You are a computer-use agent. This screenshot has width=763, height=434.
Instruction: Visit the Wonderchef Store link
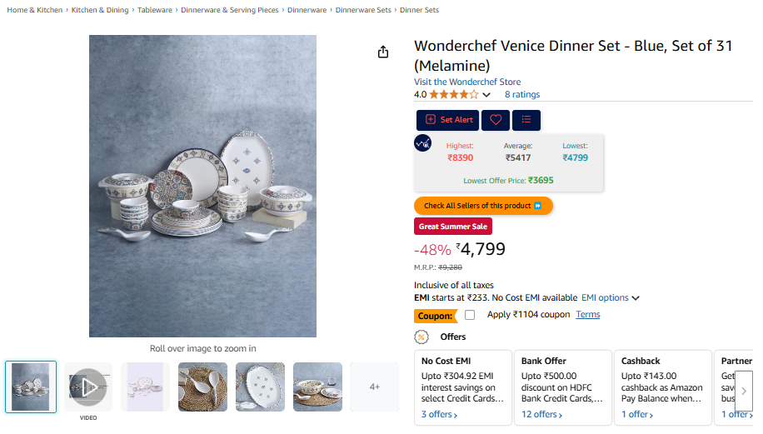(x=467, y=82)
